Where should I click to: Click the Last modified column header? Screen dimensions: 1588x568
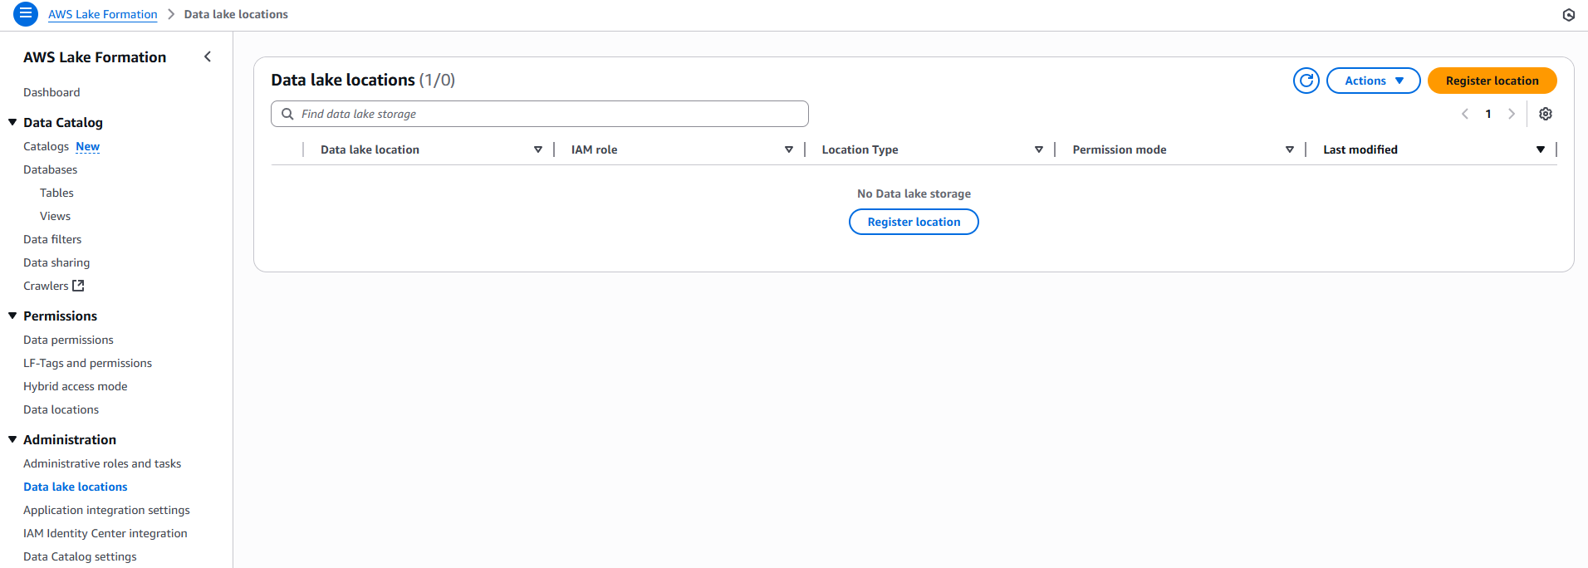pyautogui.click(x=1360, y=149)
